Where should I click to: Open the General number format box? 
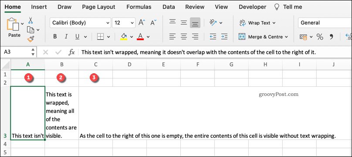(325, 23)
